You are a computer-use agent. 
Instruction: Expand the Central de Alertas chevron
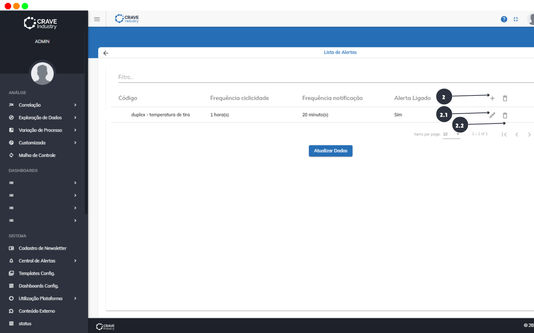point(75,261)
